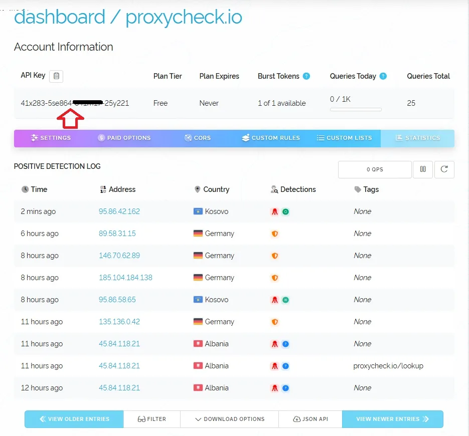Open the Custom Lists tab

pos(344,138)
